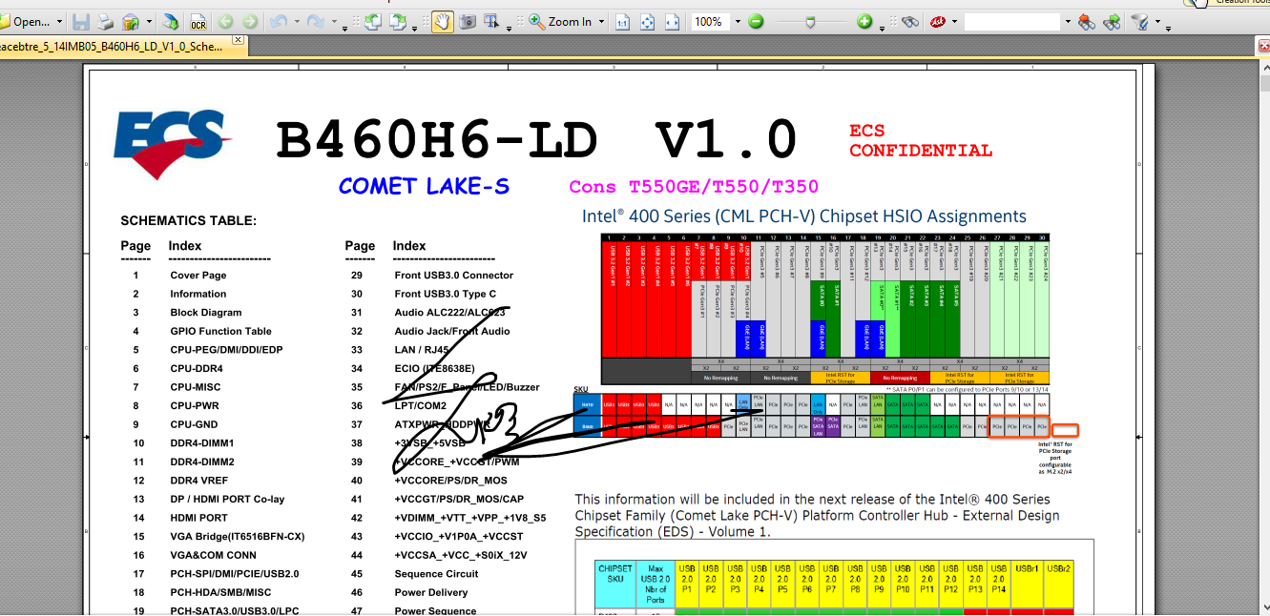The height and width of the screenshot is (616, 1270).
Task: Expand the Open button dropdown arrow
Action: 59,22
